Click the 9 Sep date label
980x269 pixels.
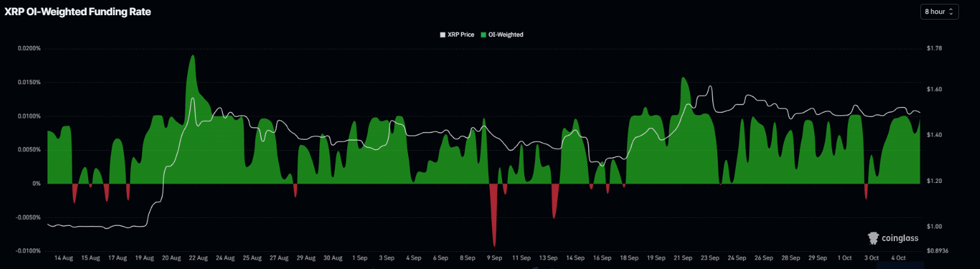point(494,258)
